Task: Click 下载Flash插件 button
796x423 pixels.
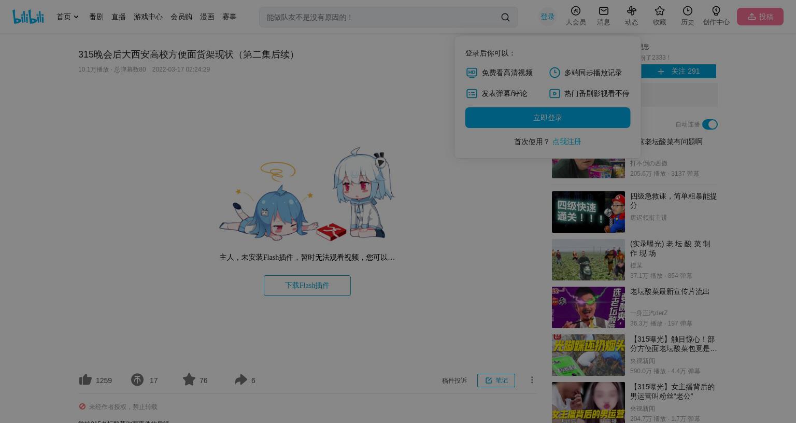Action: point(307,286)
